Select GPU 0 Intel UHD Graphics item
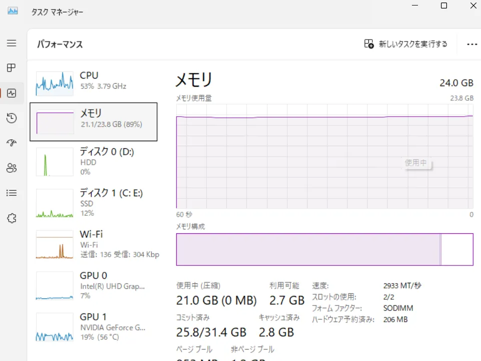The width and height of the screenshot is (481, 361). click(x=94, y=285)
